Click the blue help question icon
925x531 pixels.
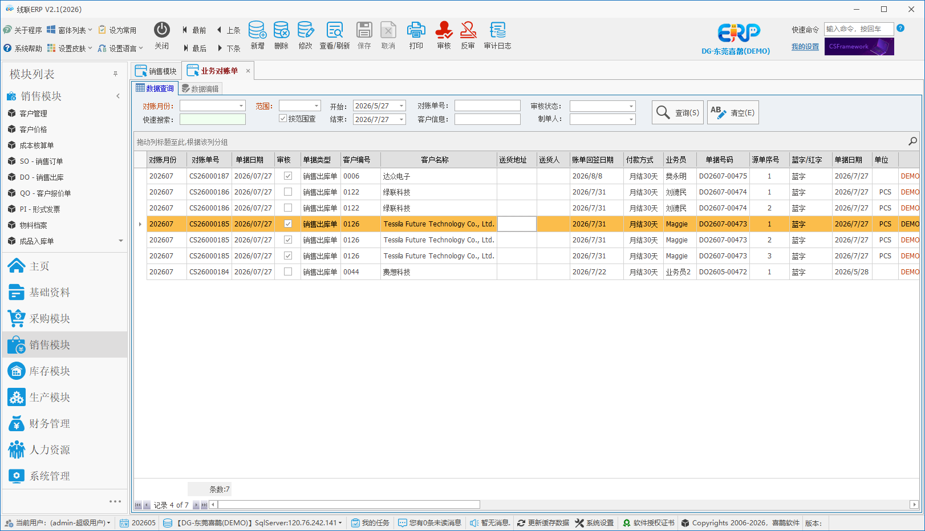coord(900,28)
